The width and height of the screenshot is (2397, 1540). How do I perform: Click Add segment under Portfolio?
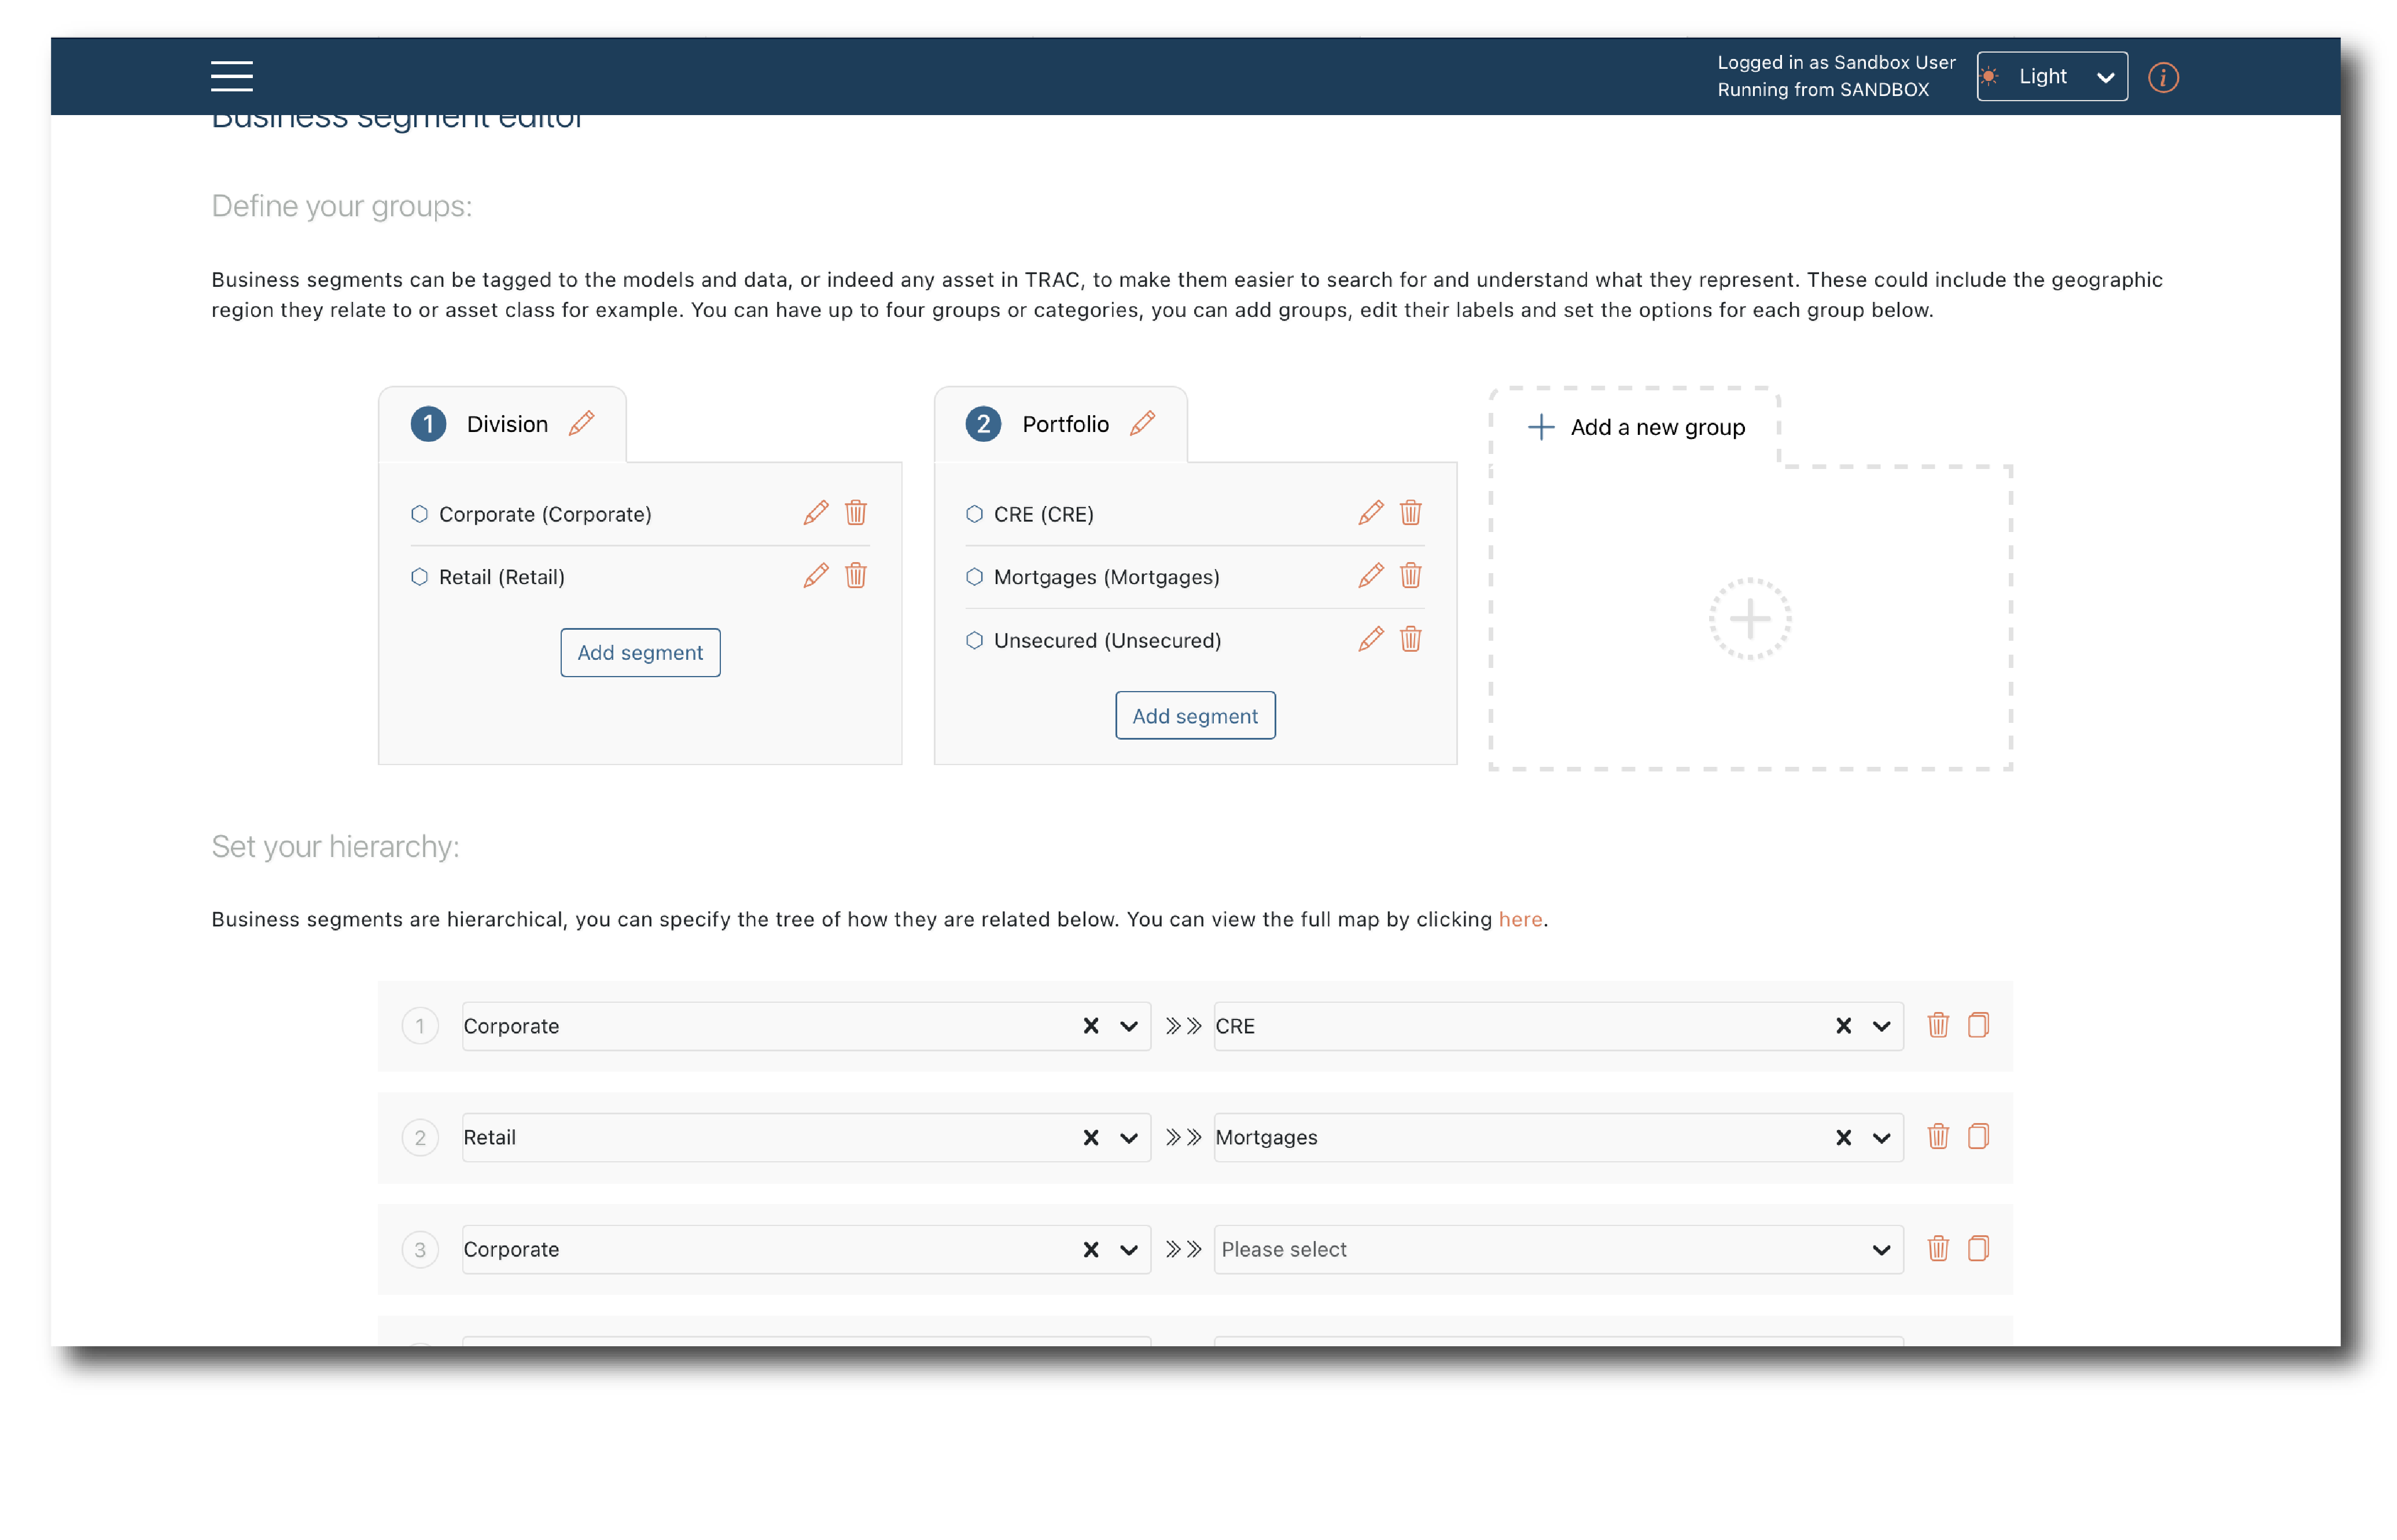[1195, 716]
